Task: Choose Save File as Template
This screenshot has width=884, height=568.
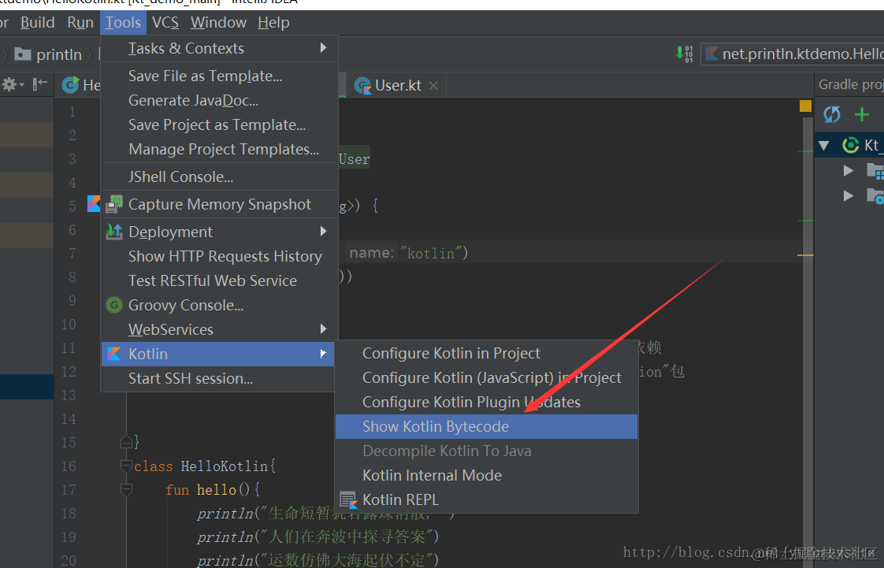Action: pos(219,76)
